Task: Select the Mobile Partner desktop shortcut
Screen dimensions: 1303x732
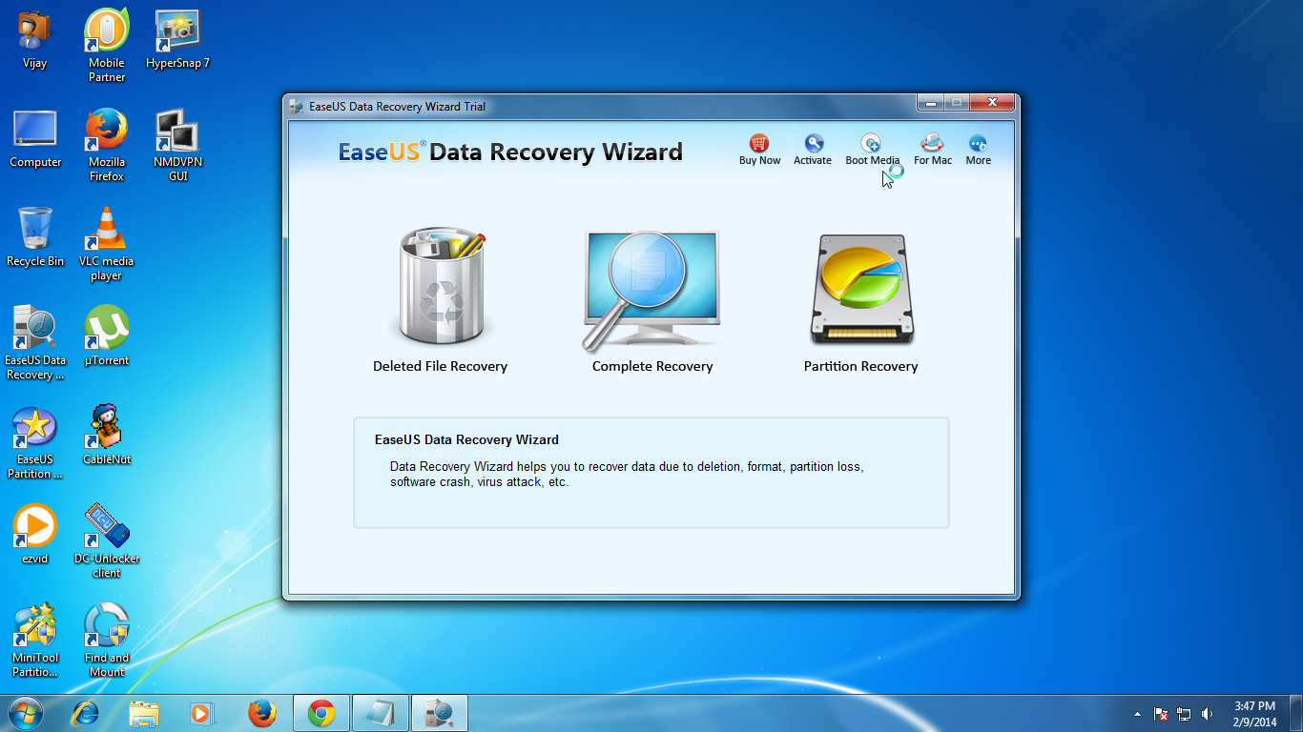Action: coord(107,45)
